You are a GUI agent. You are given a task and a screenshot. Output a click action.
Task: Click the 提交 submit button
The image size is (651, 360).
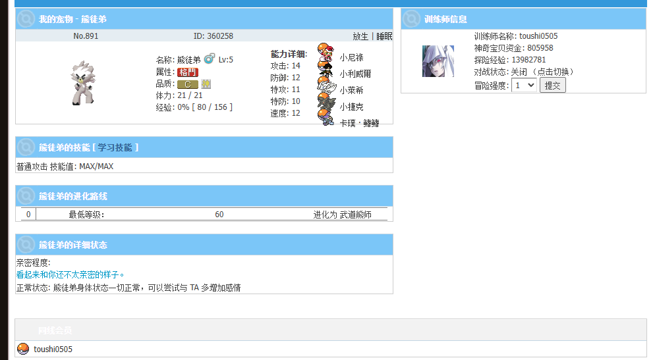[x=553, y=86]
